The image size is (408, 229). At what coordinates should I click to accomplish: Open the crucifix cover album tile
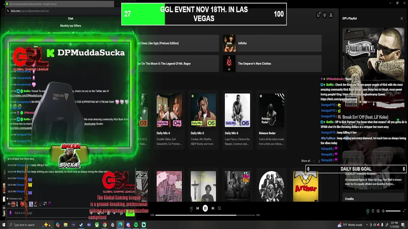203,186
